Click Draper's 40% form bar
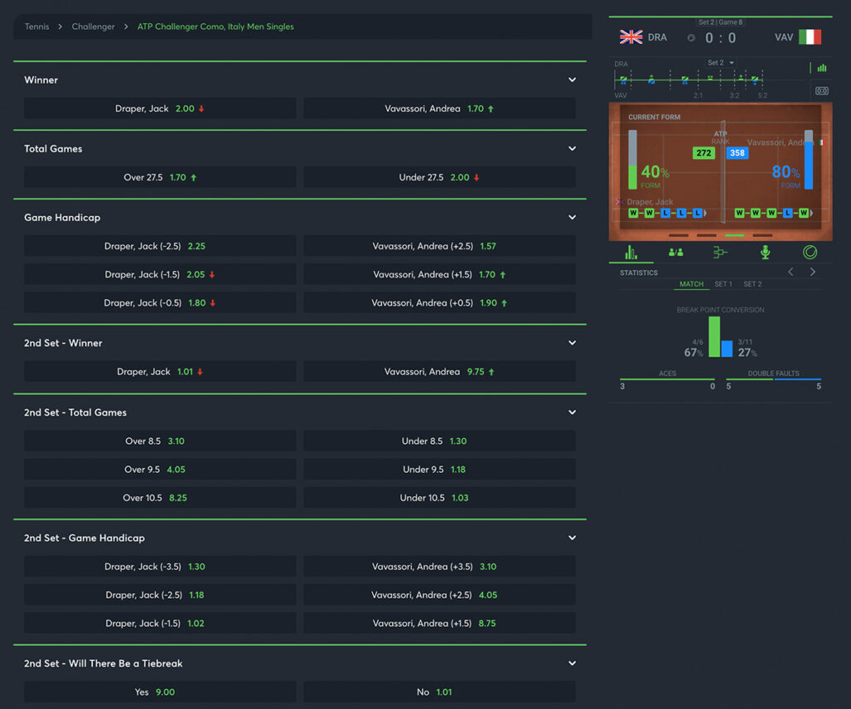 click(x=632, y=160)
